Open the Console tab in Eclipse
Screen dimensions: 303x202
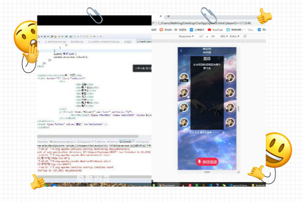[x=125, y=142]
